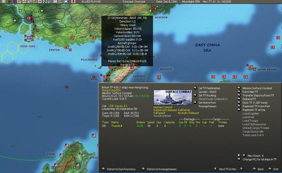Go to previous TF in hex arrow

click(216, 169)
